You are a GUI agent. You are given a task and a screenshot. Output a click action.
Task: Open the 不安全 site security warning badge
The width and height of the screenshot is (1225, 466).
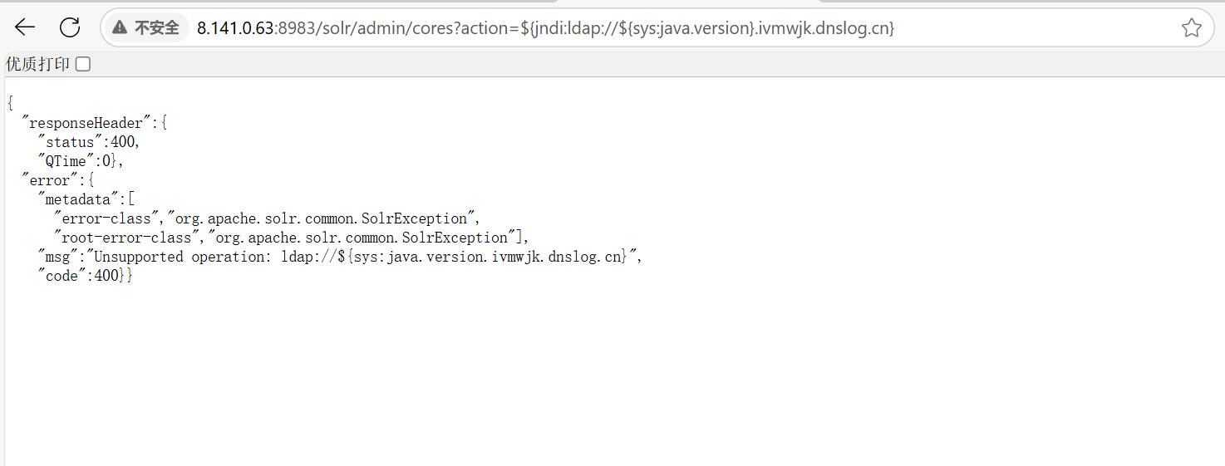146,28
